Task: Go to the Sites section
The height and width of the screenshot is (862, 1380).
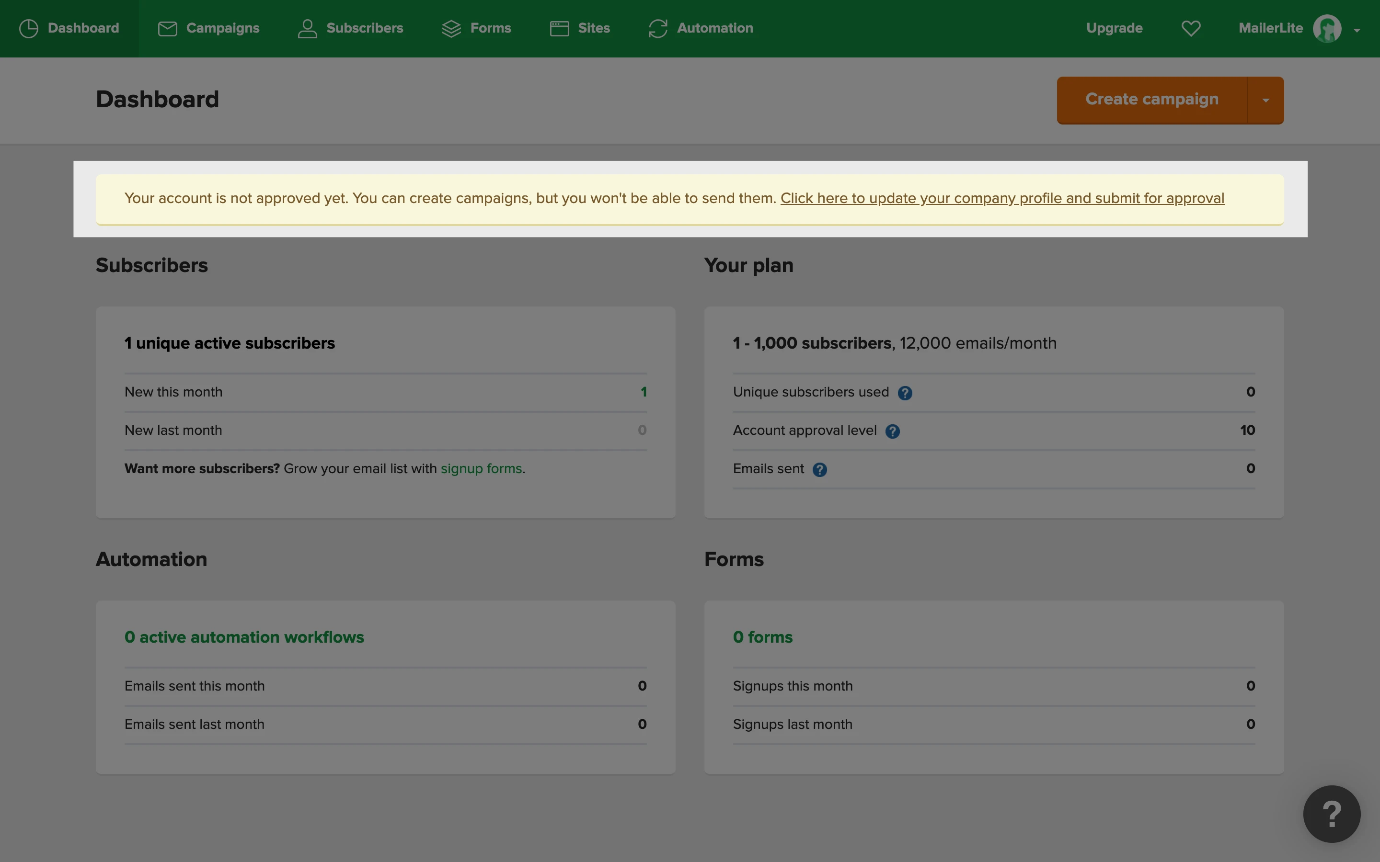Action: [593, 28]
